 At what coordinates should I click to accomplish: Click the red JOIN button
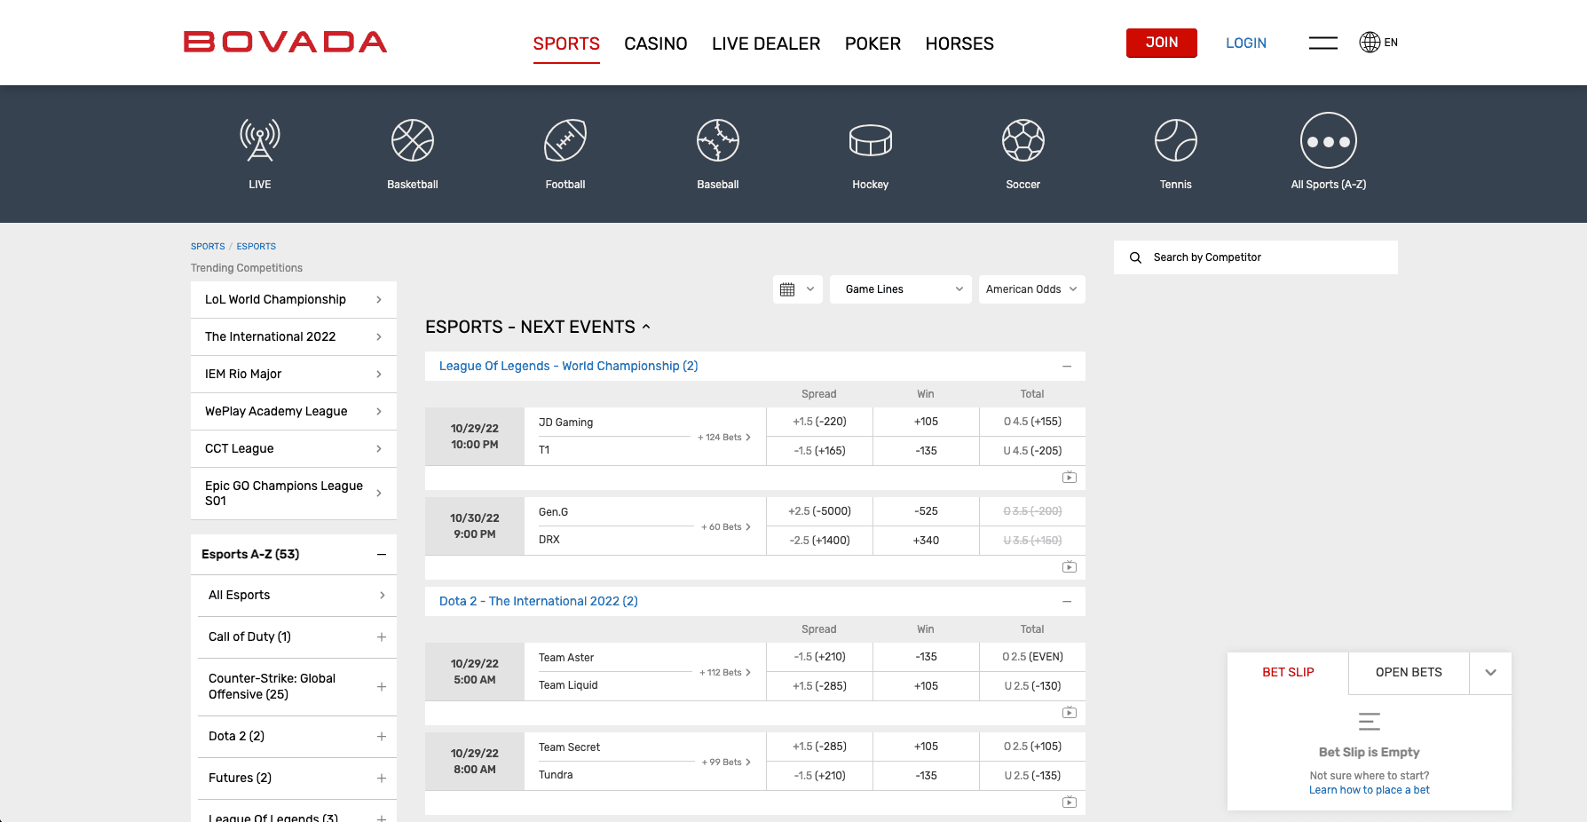pos(1162,43)
